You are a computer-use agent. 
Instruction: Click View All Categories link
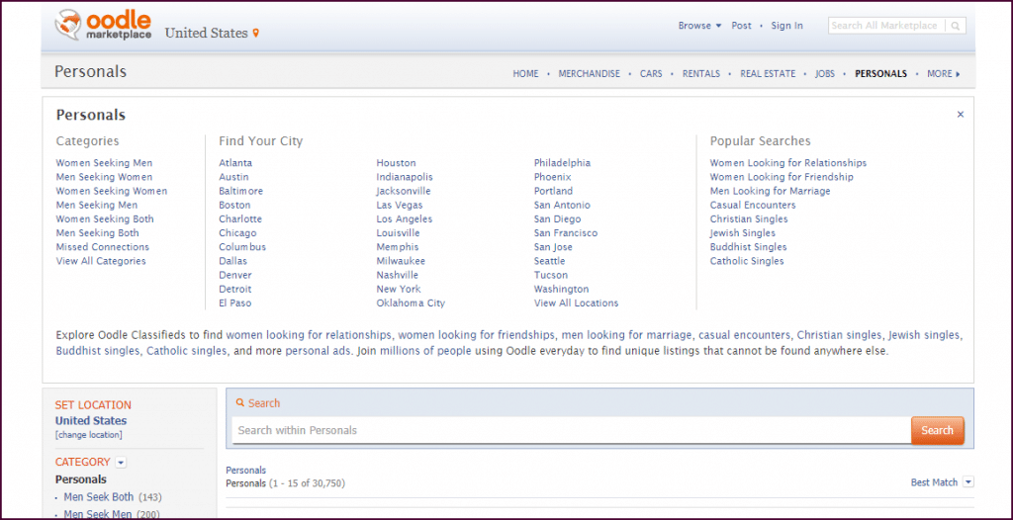coord(101,261)
